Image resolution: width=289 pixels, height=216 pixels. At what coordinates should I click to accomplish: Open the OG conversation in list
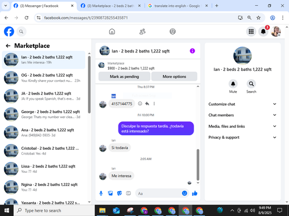(43, 78)
